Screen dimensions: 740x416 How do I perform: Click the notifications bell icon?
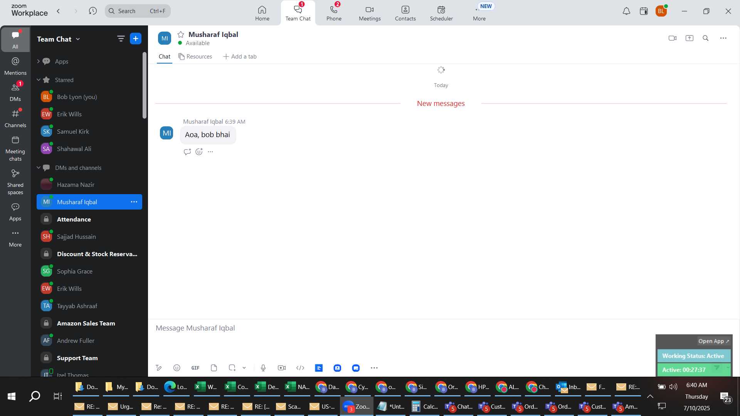626,11
